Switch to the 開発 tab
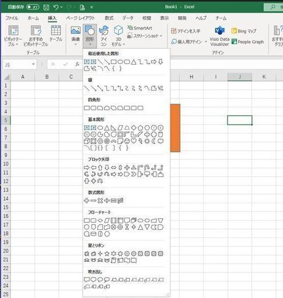This screenshot has width=283, height=298. pos(182,18)
